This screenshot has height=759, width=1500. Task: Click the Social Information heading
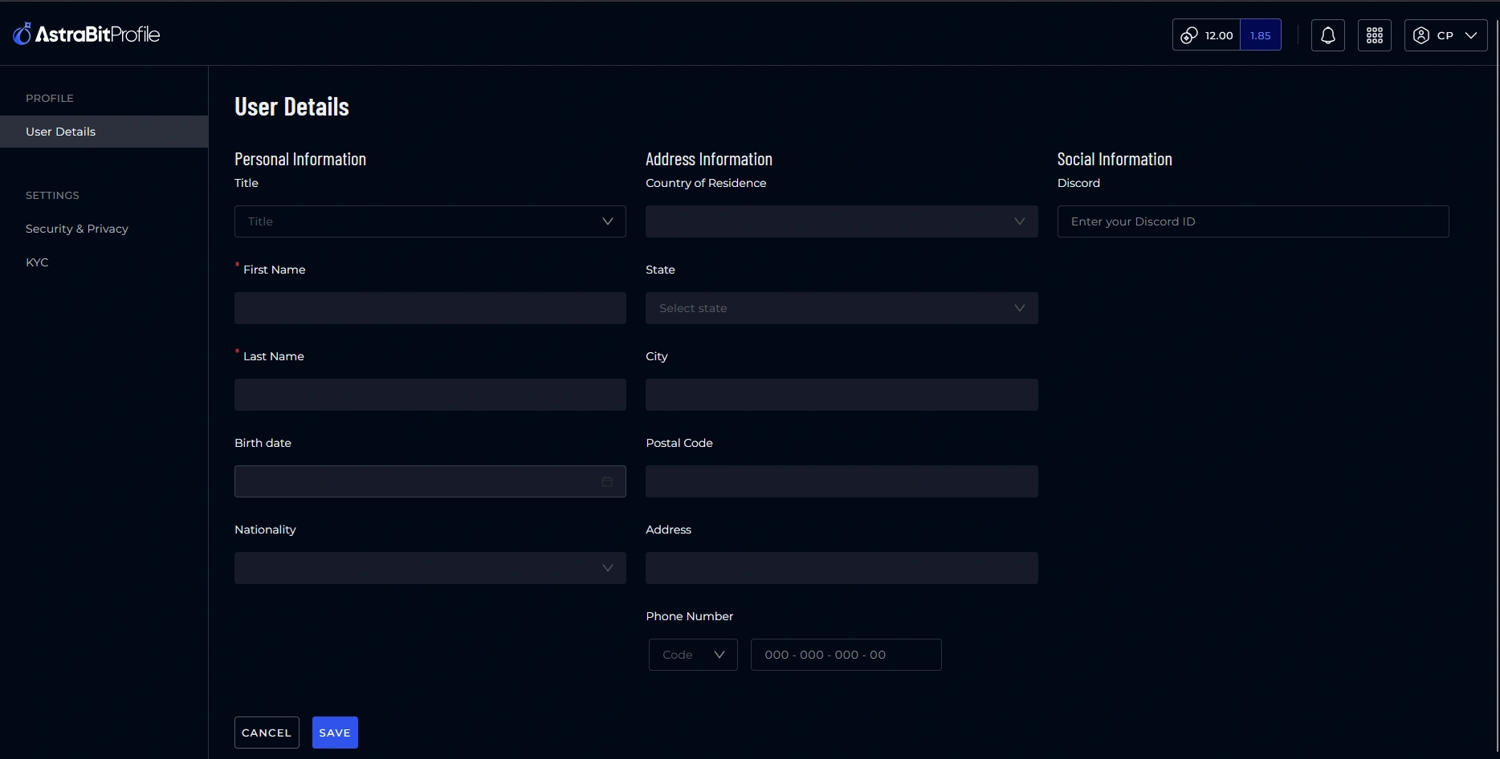[1115, 159]
